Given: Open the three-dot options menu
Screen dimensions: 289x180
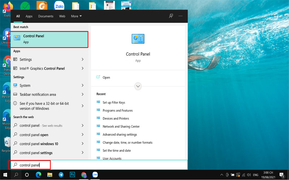Looking at the screenshot, I should point(181,16).
